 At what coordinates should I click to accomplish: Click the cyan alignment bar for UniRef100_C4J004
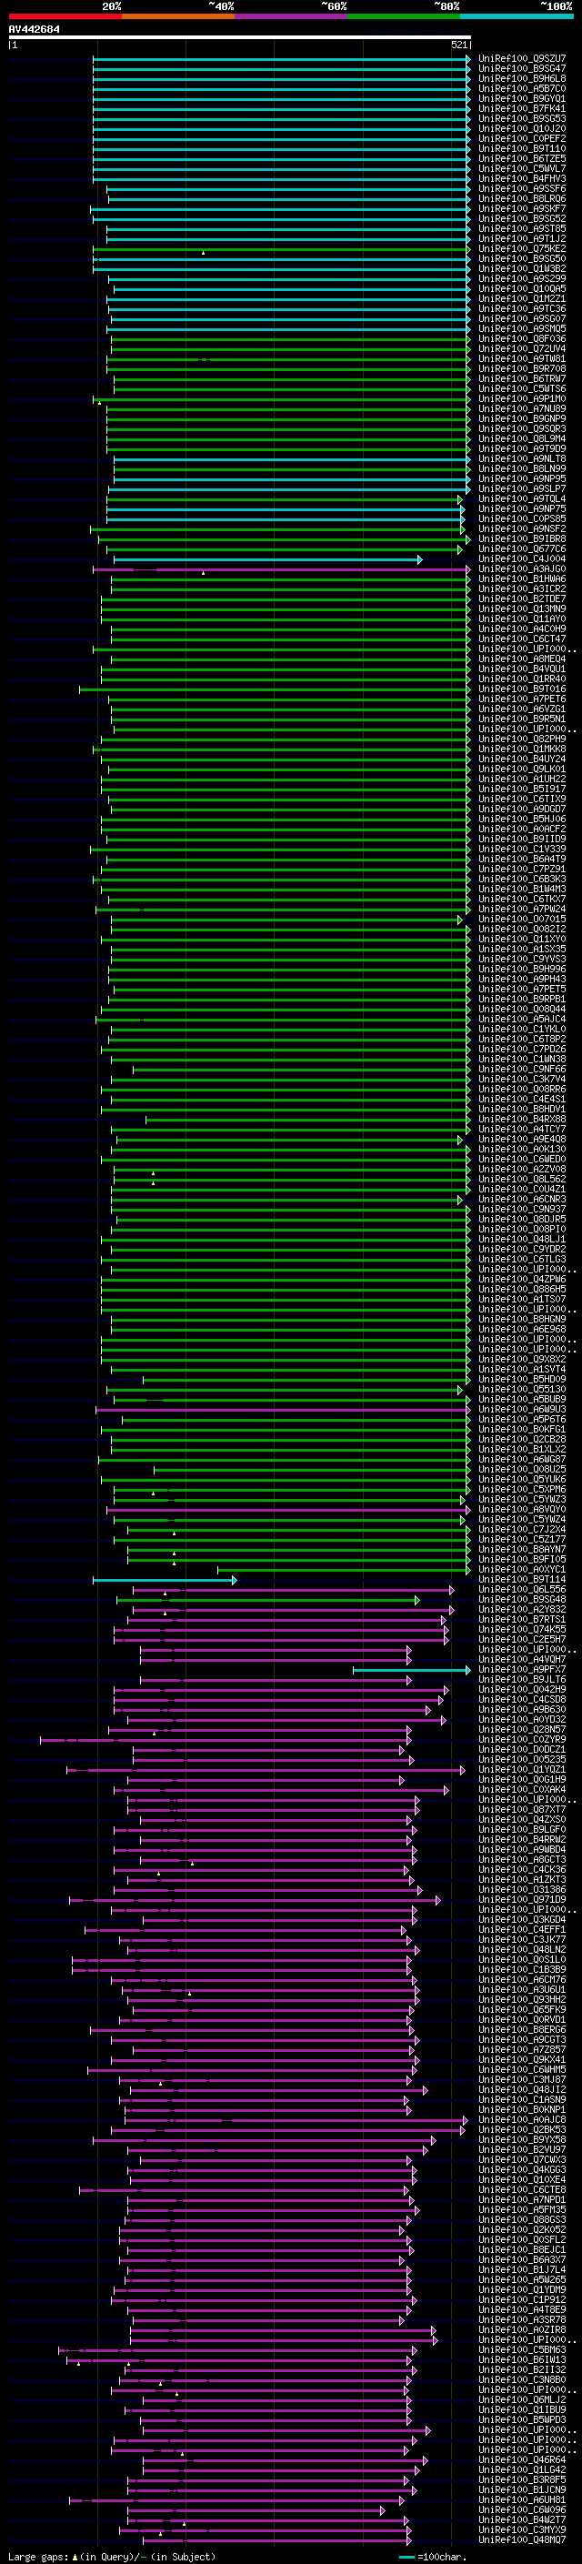pos(266,559)
